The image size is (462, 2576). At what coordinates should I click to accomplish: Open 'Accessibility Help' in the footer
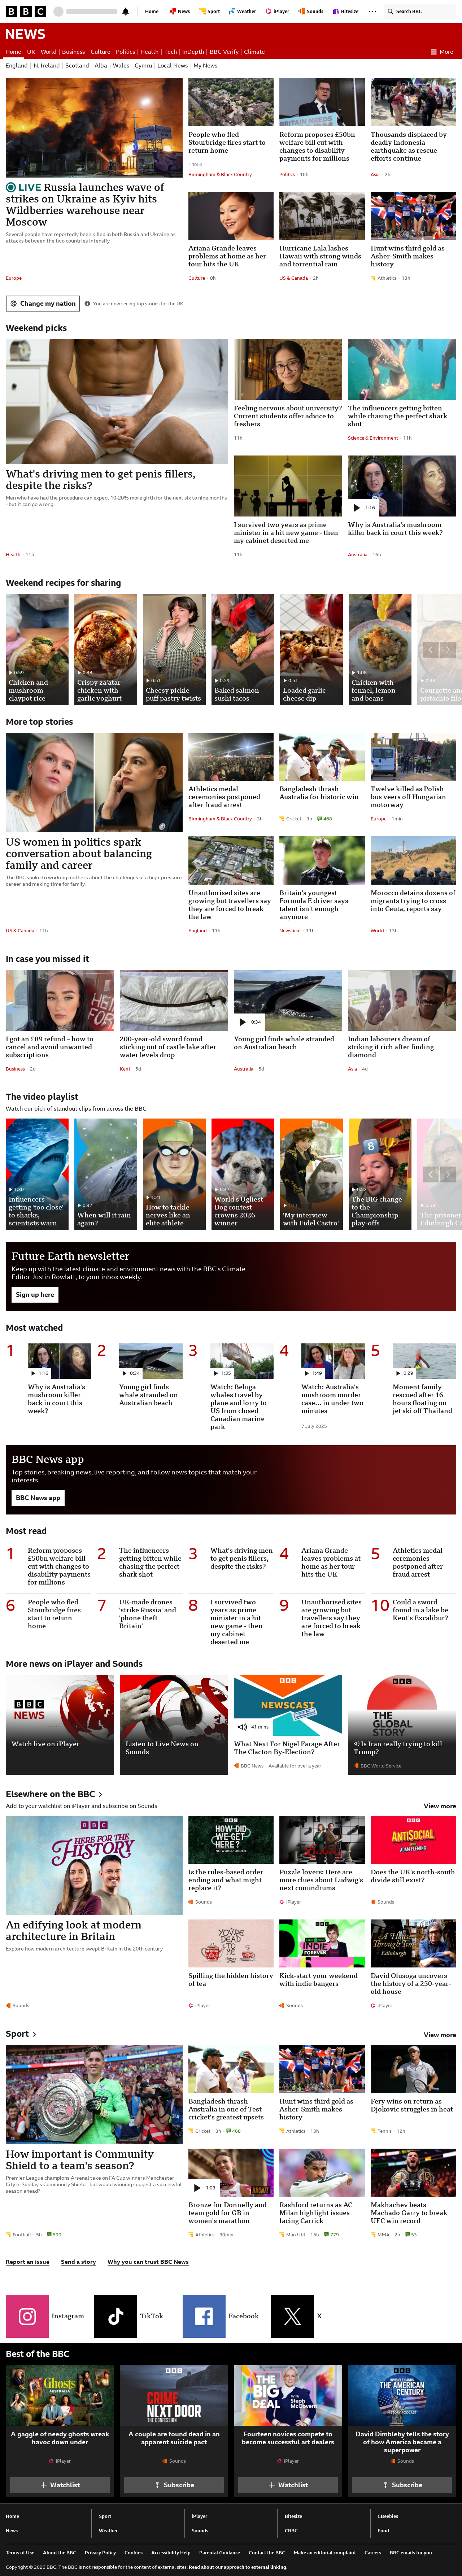[171, 2552]
